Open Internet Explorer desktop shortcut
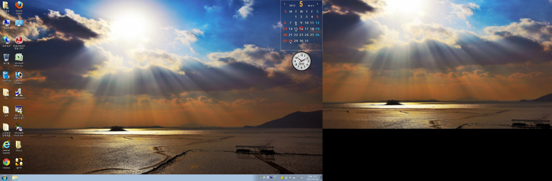This screenshot has width=552, height=181. coord(6,145)
